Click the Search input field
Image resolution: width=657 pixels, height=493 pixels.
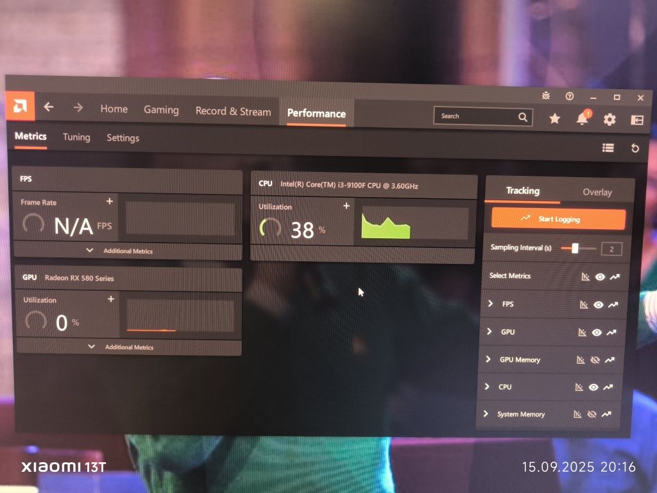(482, 117)
